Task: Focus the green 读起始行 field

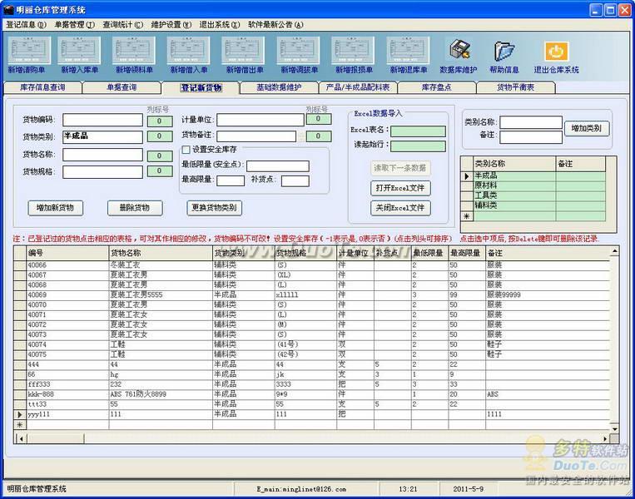Action: (418, 146)
